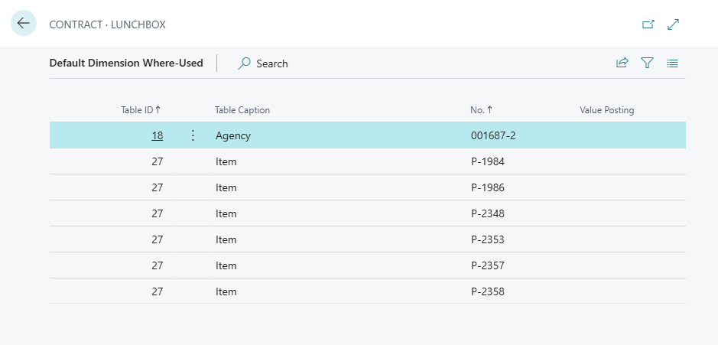Screen dimensions: 718x345
Task: Open row options for Agency row
Action: click(193, 135)
